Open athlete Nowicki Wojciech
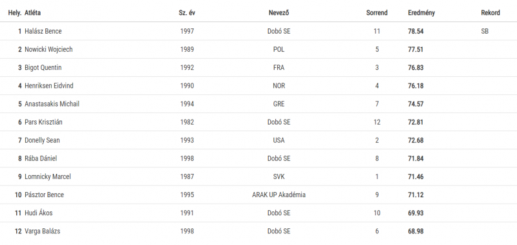This screenshot has height=245, width=517. 48,50
